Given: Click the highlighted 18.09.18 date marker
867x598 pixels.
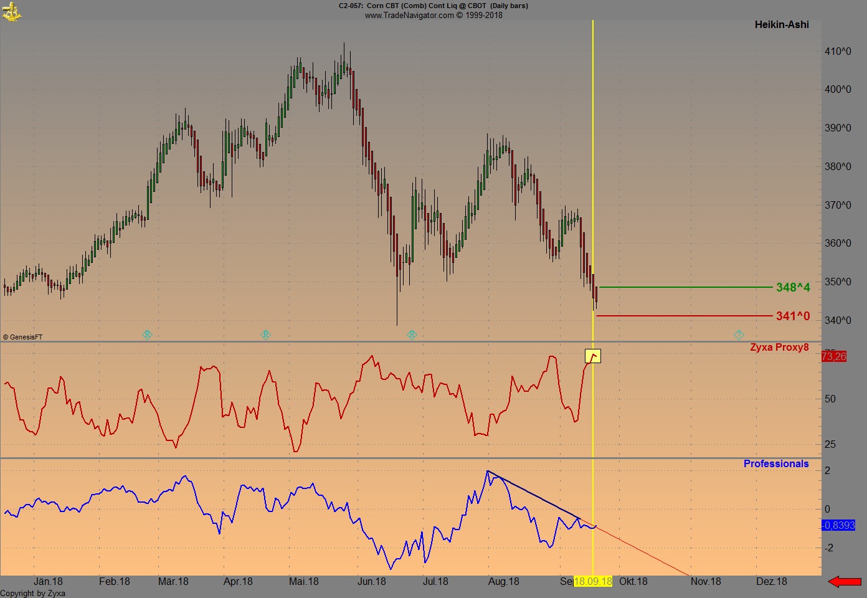Looking at the screenshot, I should (x=593, y=581).
